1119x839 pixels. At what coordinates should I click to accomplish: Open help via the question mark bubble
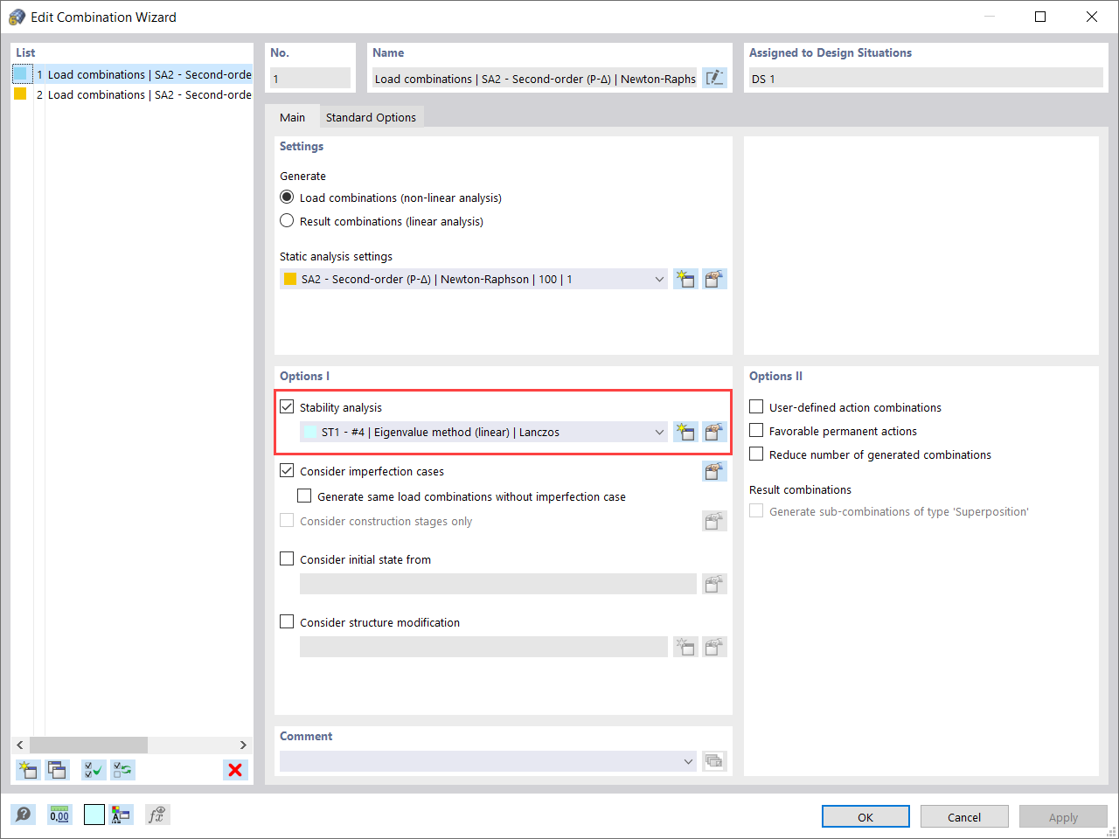(x=24, y=814)
